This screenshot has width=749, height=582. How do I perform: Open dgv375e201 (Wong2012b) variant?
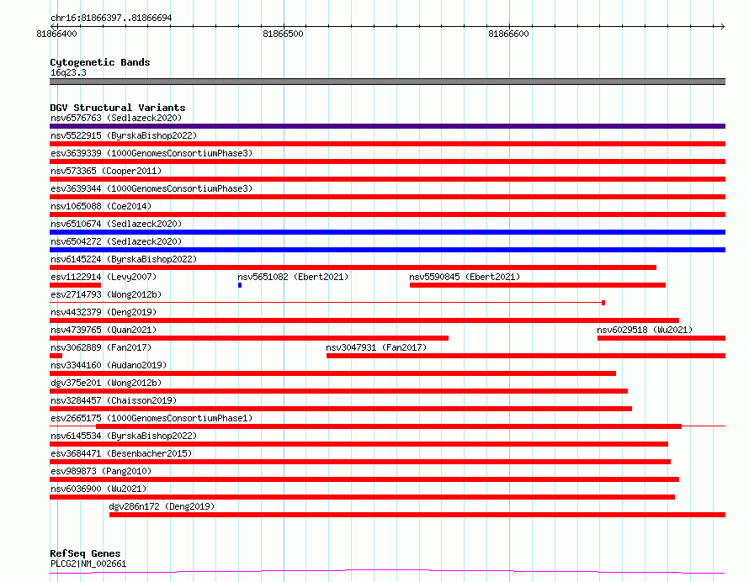[x=106, y=383]
